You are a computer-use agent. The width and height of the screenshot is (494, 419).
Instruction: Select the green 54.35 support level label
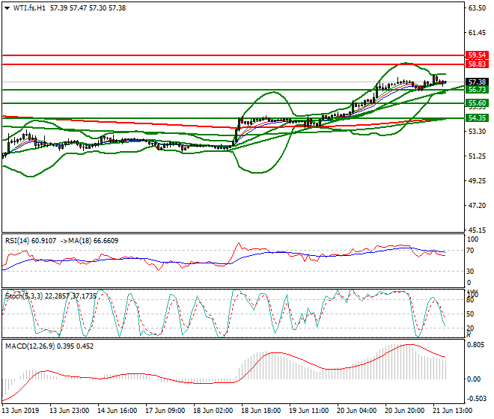click(x=477, y=118)
